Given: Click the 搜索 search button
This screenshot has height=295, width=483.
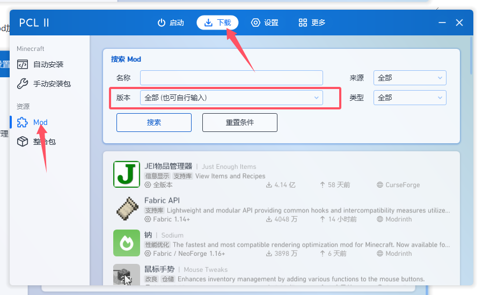Looking at the screenshot, I should 154,122.
